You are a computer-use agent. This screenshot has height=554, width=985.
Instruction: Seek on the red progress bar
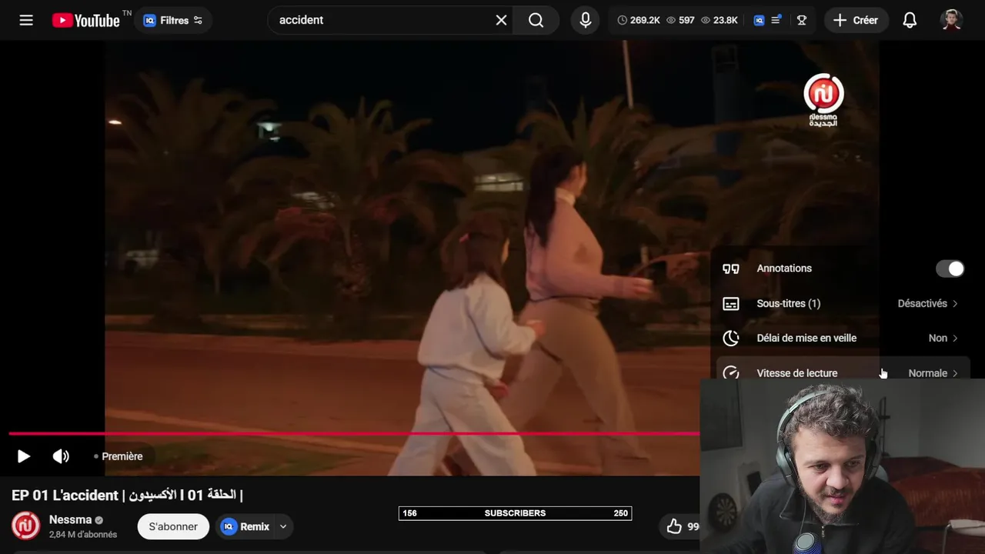point(354,434)
